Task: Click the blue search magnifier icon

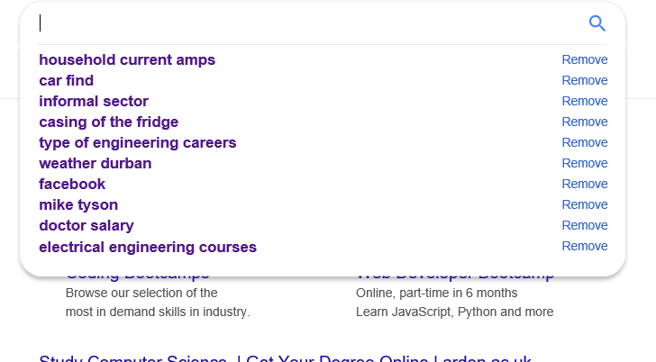Action: point(597,23)
